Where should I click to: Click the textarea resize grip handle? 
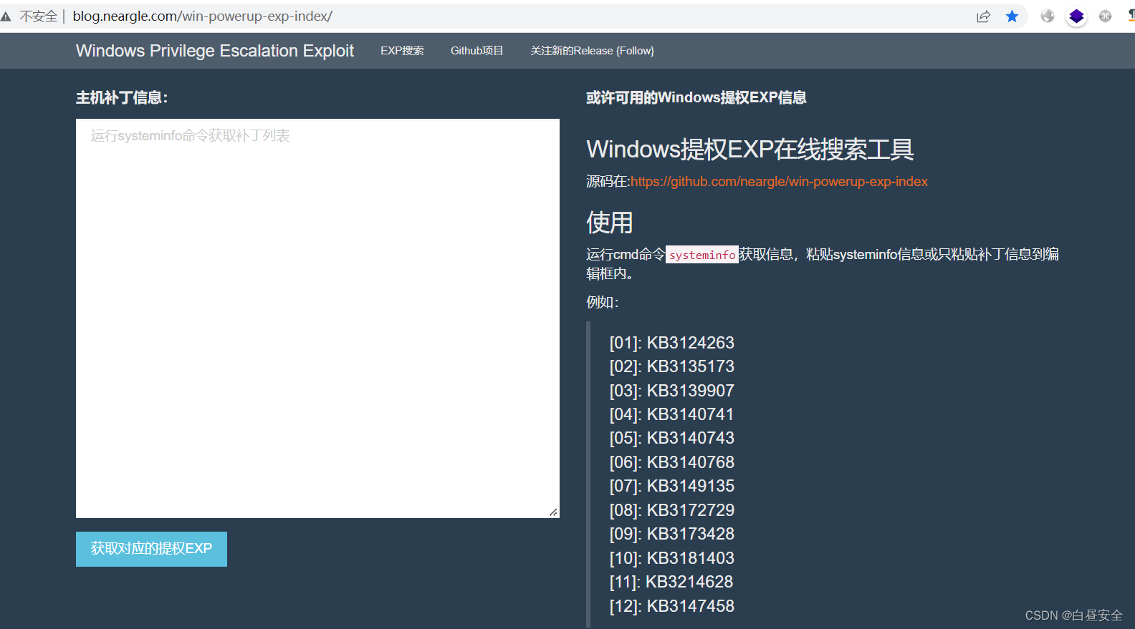553,512
